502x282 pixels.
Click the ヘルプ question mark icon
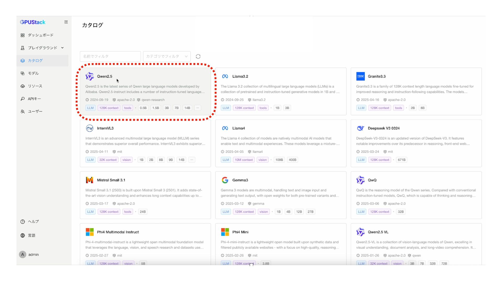tap(22, 222)
